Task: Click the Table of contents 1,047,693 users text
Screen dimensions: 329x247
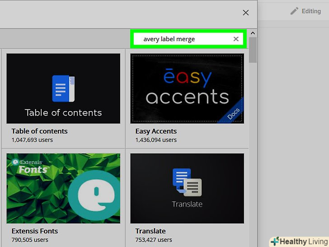Action: tap(32, 140)
